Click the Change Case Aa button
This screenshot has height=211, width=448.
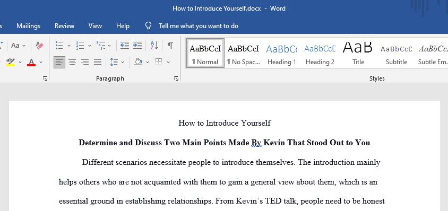point(15,46)
